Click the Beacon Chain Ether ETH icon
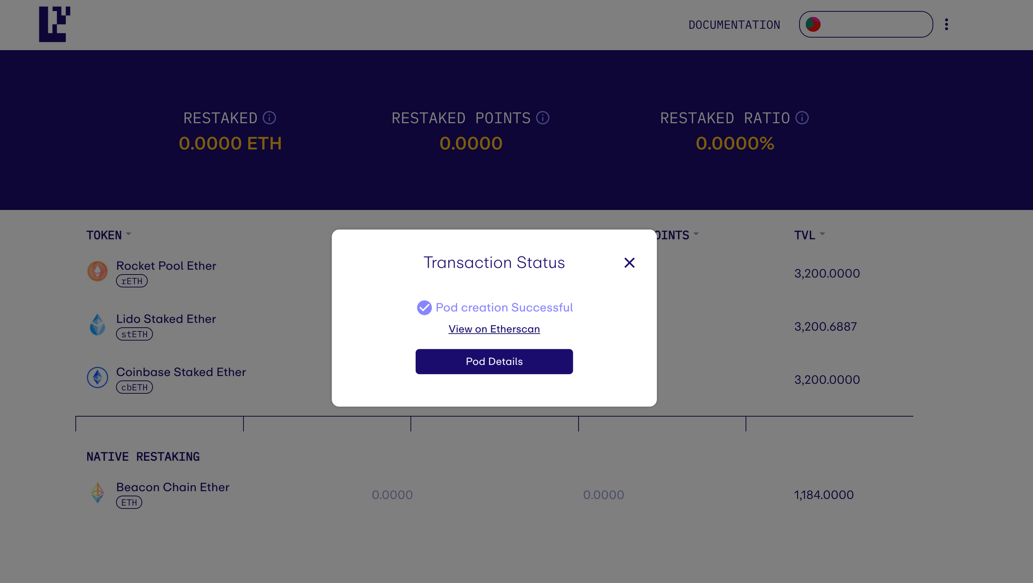The image size is (1033, 583). tap(97, 492)
